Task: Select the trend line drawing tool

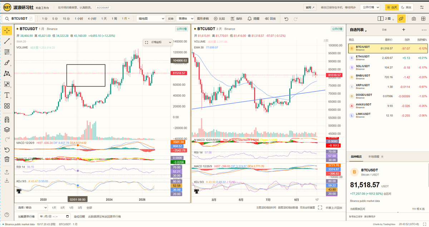Action: coord(7,41)
